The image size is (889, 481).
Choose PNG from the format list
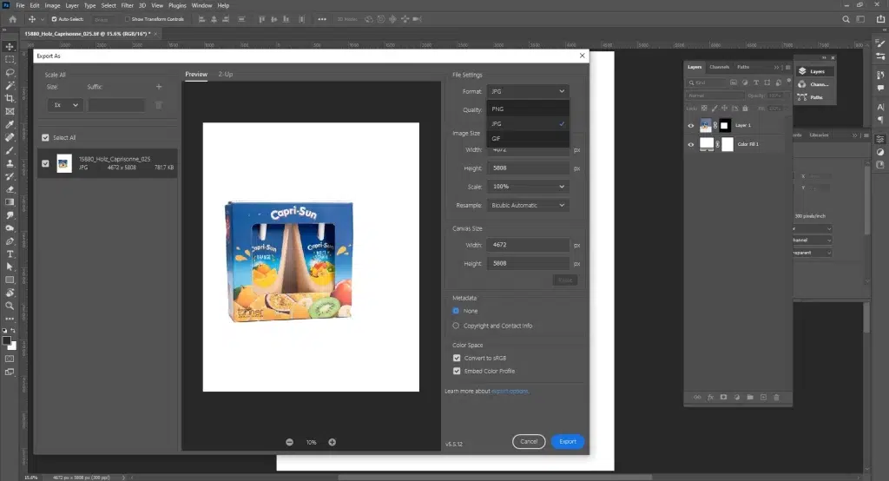[528, 109]
